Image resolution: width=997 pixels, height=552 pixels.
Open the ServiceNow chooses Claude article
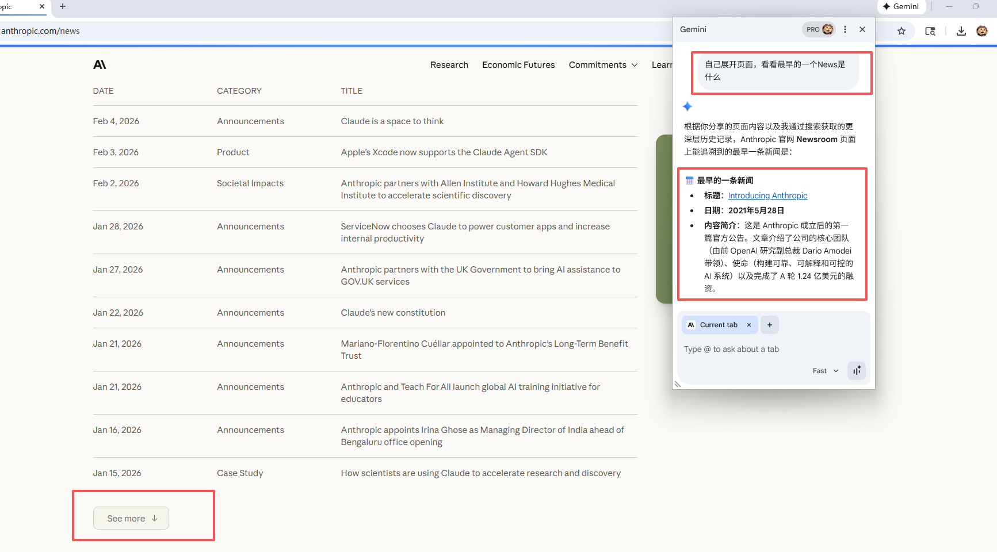[475, 232]
